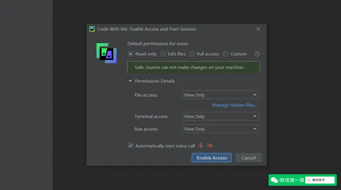Click Manage hidden files link

pos(235,105)
